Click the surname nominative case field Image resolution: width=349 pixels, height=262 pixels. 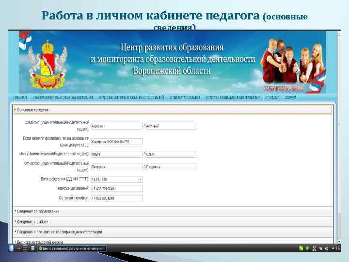tap(116, 126)
